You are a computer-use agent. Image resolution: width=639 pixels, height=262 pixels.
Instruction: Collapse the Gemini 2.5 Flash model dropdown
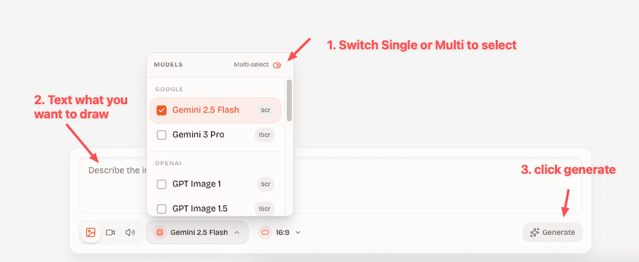click(x=236, y=232)
